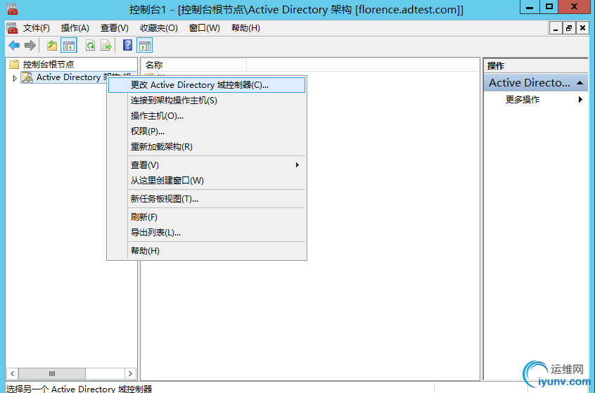Open the 操作(A) menu

(x=75, y=28)
